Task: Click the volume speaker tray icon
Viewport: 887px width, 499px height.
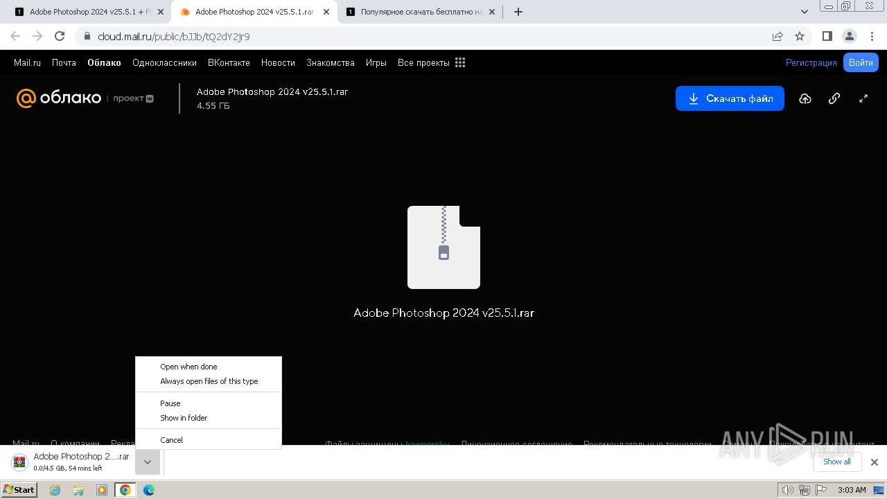Action: [787, 490]
